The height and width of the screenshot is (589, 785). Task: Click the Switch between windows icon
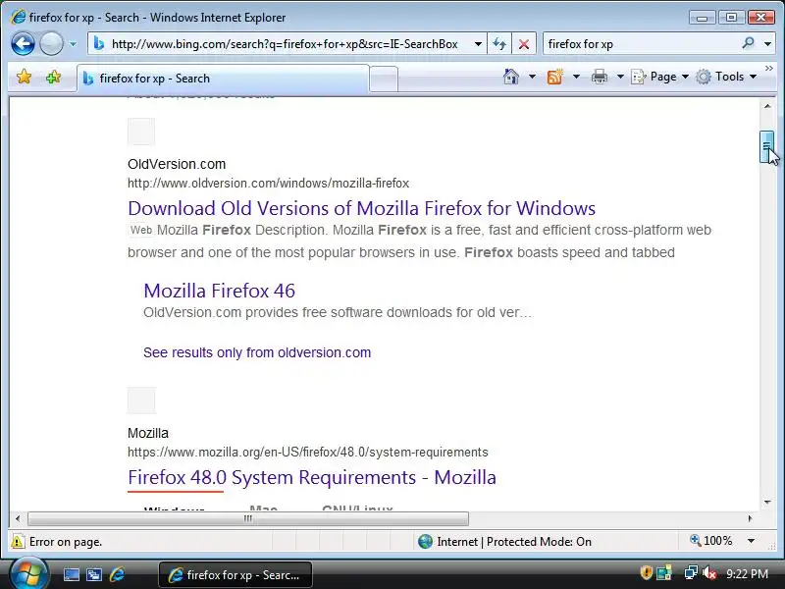tap(93, 575)
